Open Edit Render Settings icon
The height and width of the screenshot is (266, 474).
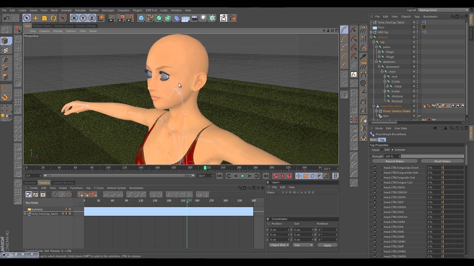(x=130, y=18)
